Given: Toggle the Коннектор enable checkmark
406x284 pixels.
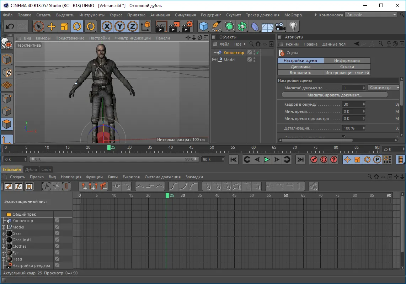Looking at the screenshot, I should click(258, 53).
